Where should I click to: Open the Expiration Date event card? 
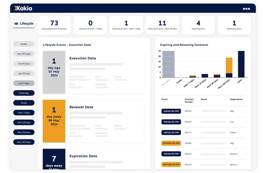[x=93, y=159]
